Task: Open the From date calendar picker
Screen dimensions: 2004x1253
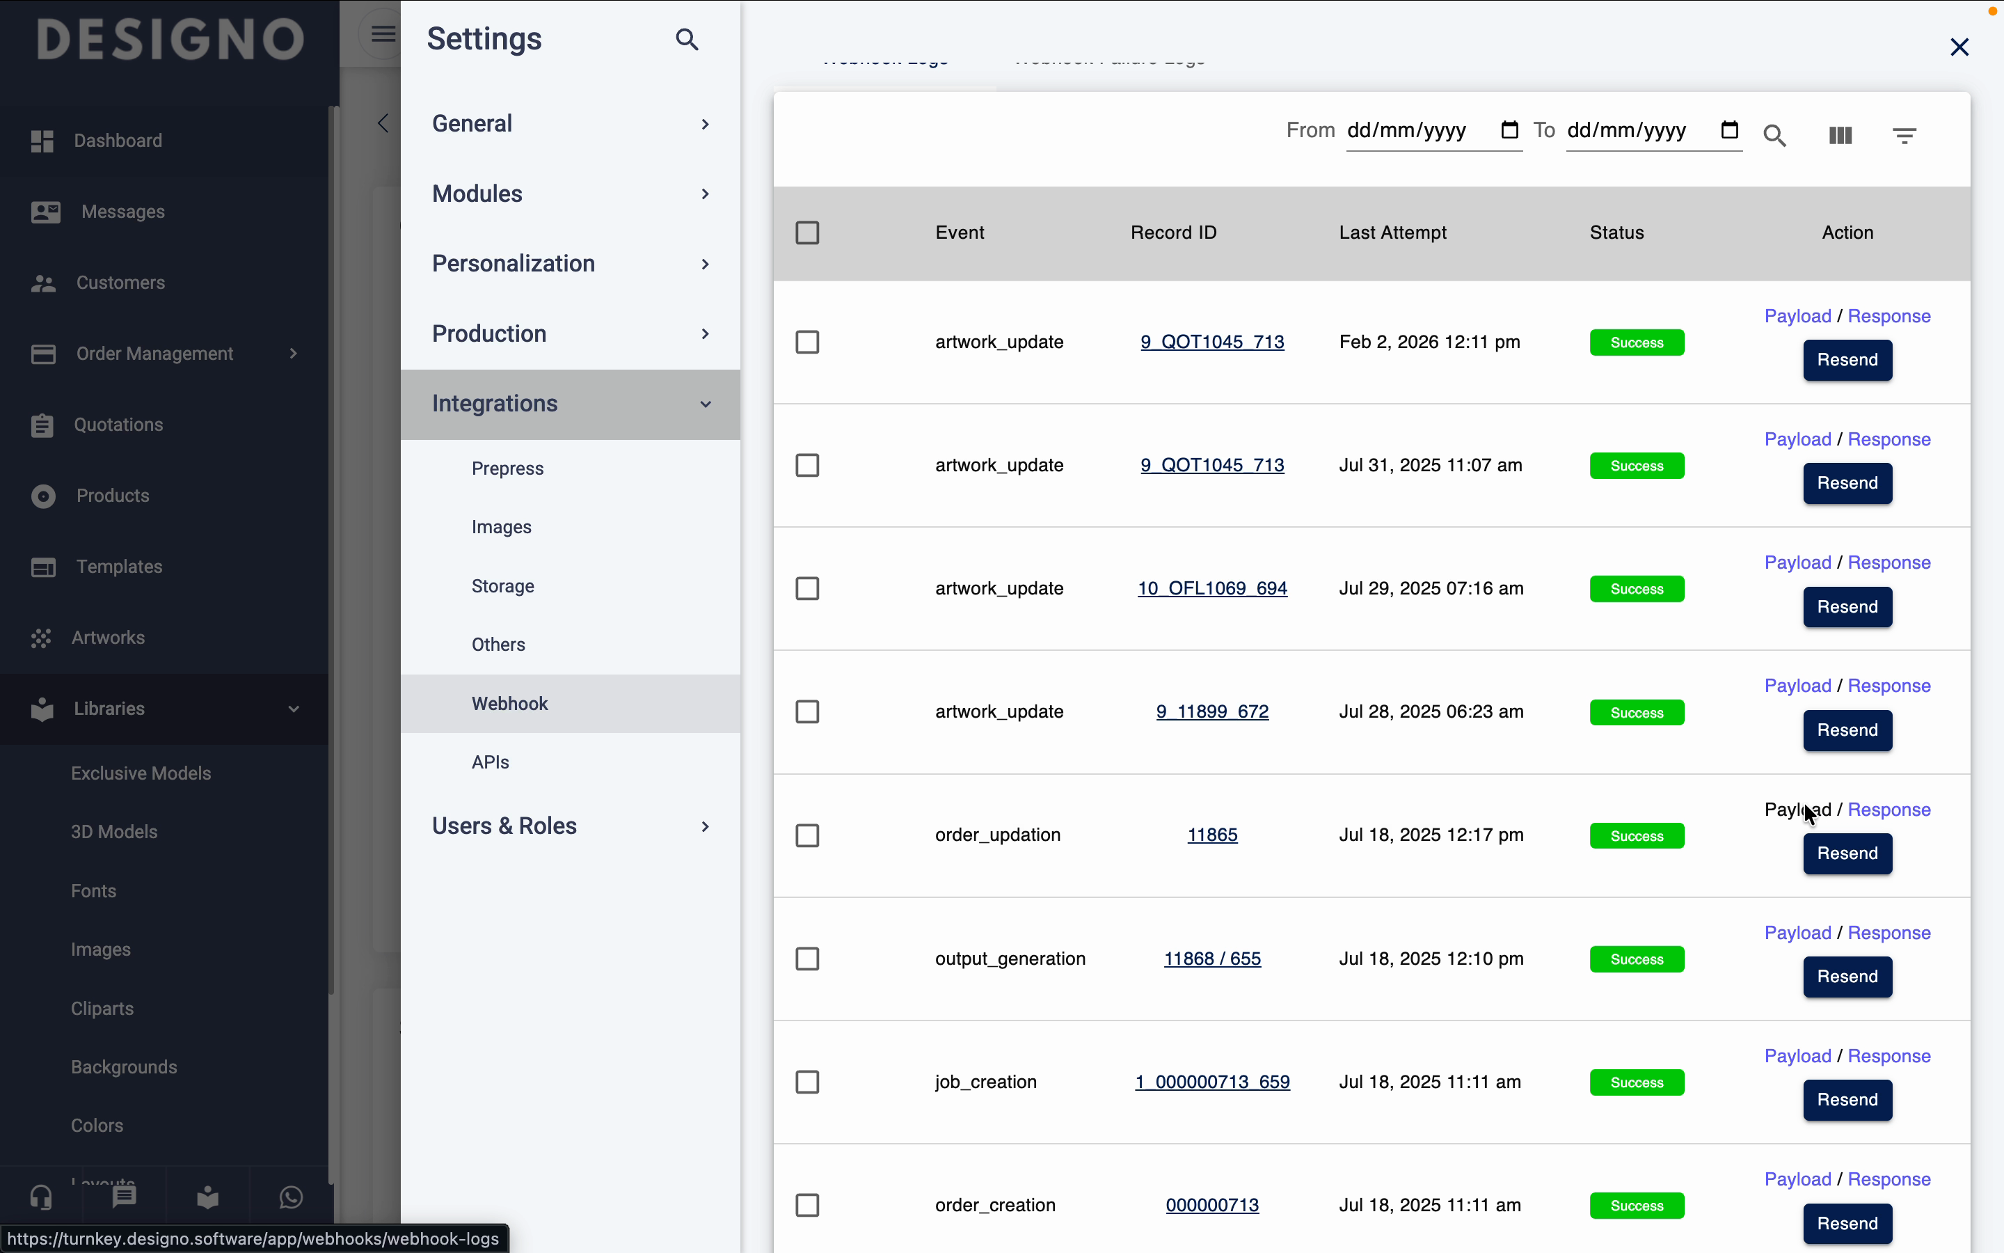Action: pos(1509,130)
